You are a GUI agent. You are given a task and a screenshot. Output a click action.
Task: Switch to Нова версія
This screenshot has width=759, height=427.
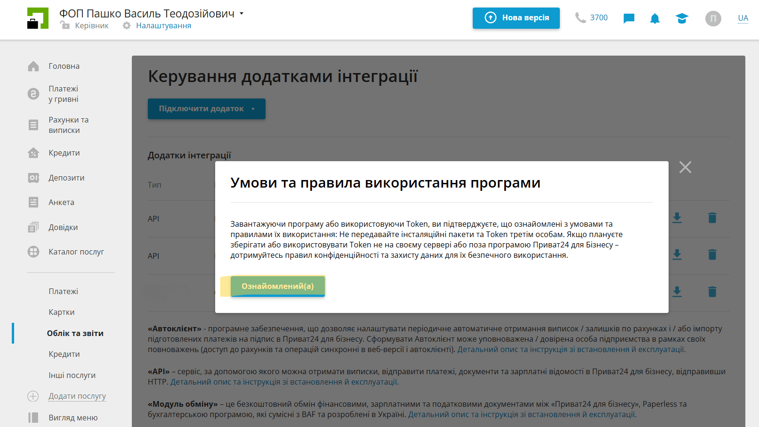tap(516, 18)
